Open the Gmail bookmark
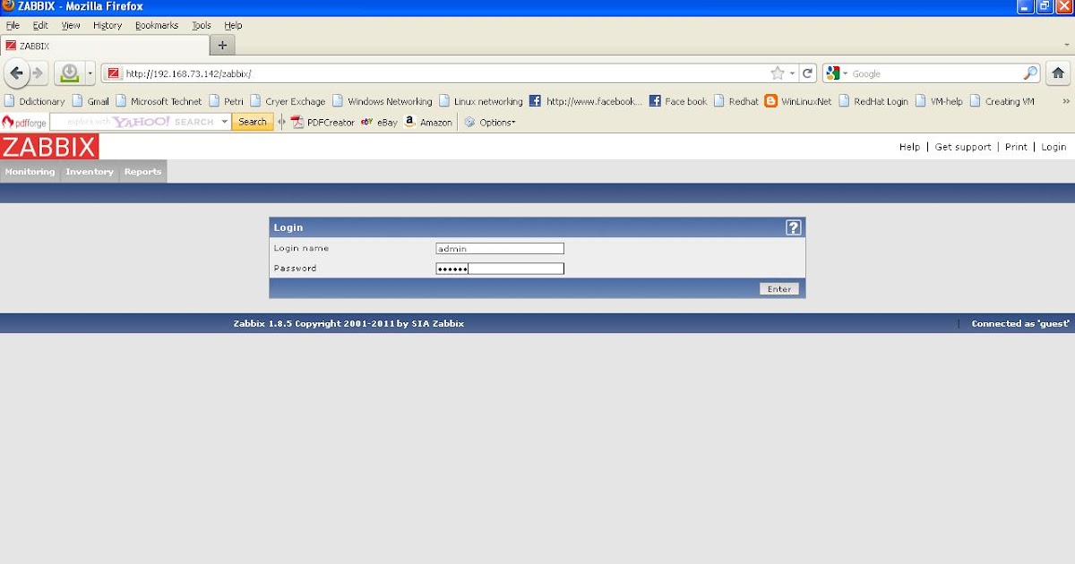The width and height of the screenshot is (1075, 564). (90, 101)
